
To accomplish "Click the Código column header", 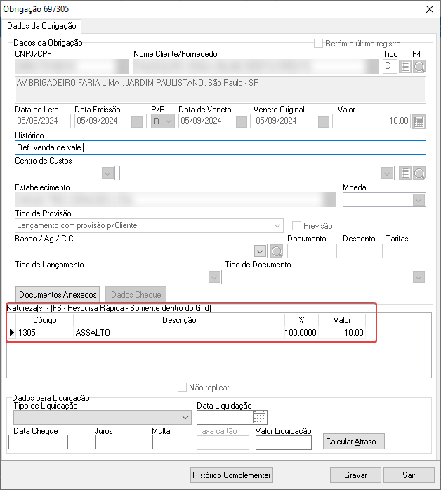I will pyautogui.click(x=45, y=320).
